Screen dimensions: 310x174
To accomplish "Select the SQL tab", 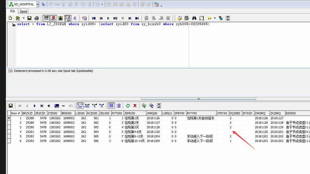I will 13,11.
